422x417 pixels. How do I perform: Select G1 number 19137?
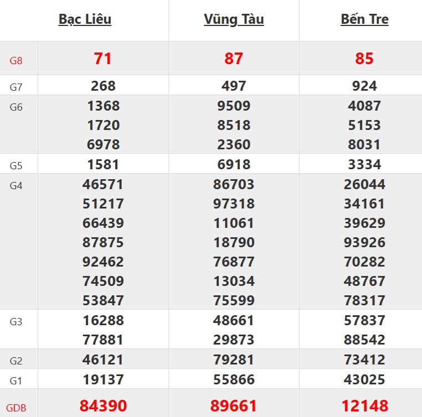[x=103, y=380]
